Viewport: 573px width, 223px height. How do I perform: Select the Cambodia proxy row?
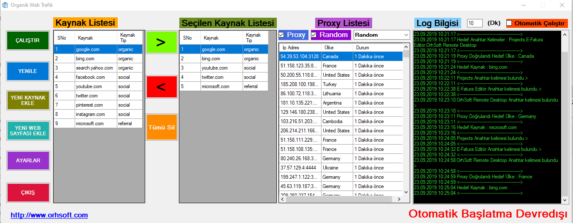pyautogui.click(x=341, y=121)
